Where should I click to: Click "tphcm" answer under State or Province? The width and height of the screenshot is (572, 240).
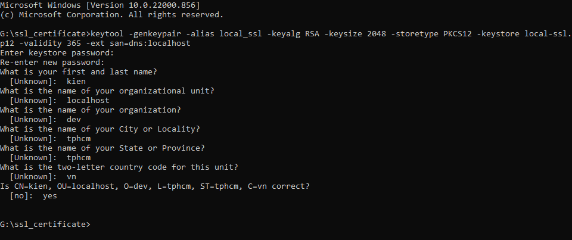coord(79,157)
